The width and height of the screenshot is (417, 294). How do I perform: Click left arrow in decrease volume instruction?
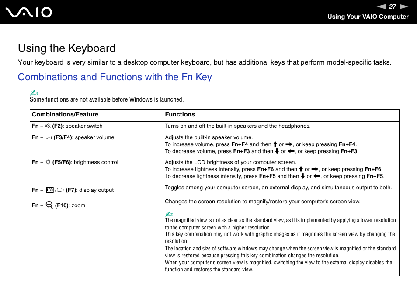tap(291, 151)
